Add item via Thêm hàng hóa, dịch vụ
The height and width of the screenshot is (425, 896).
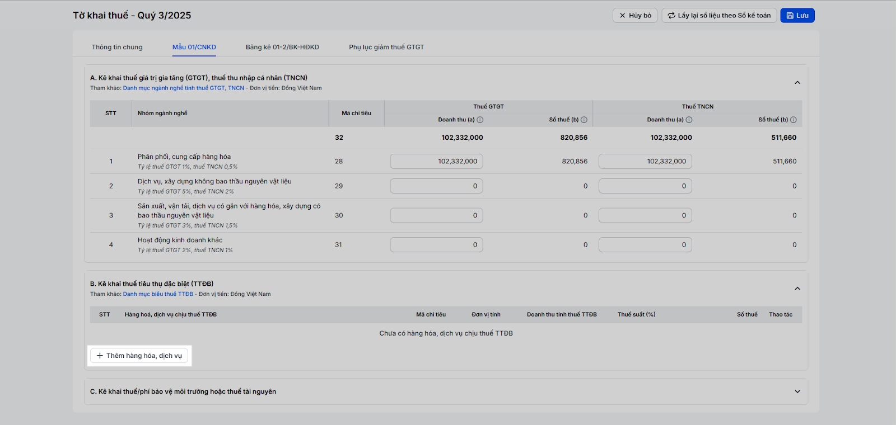[x=139, y=356]
